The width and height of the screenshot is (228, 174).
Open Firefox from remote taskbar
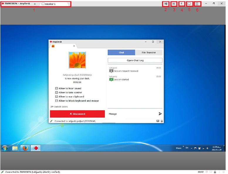tap(25, 148)
